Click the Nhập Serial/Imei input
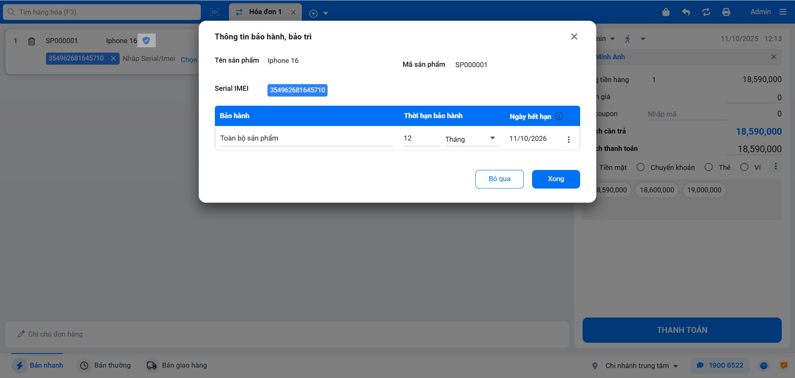Image resolution: width=795 pixels, height=378 pixels. coord(149,59)
